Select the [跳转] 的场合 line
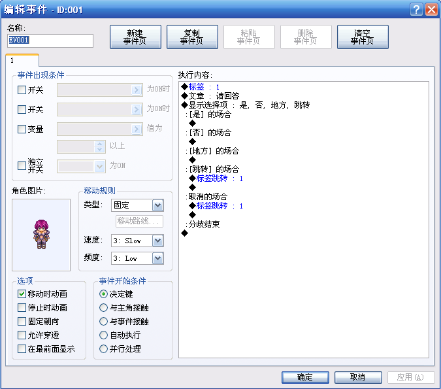This screenshot has height=389, width=441. (212, 169)
